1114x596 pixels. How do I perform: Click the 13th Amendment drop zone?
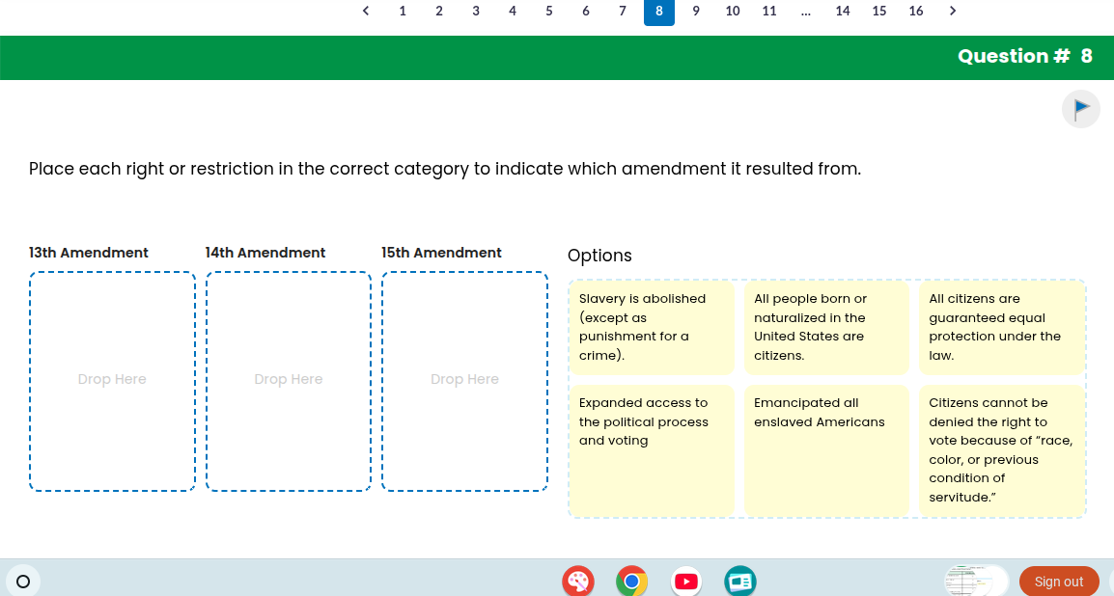pyautogui.click(x=112, y=380)
